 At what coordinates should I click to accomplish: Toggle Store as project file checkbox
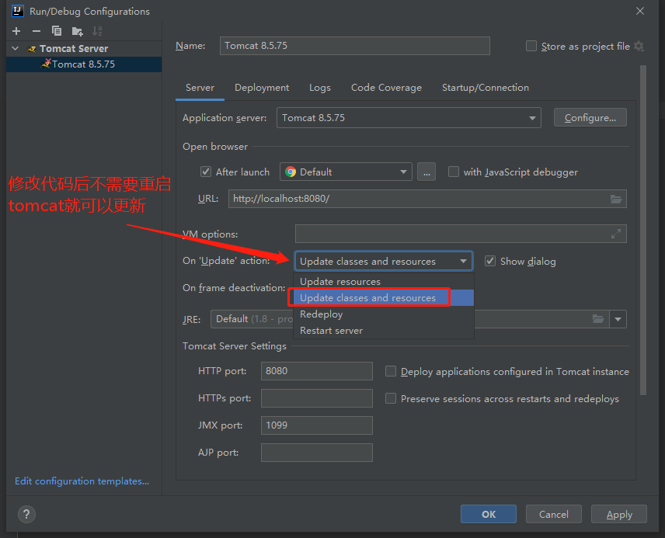(531, 46)
